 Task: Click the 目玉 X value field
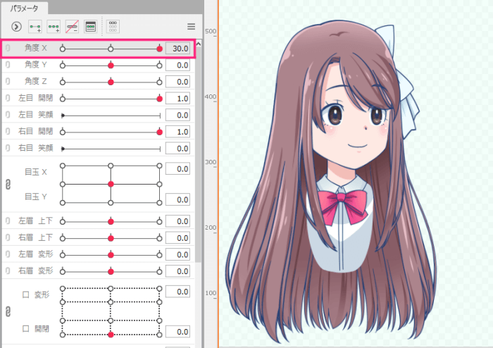pyautogui.click(x=177, y=169)
